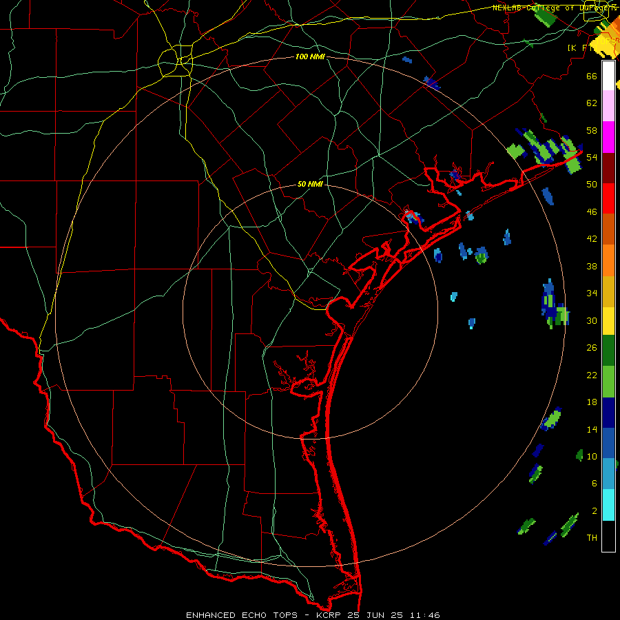Pick the dark orange legend swatch
This screenshot has width=620, height=620.
(x=608, y=229)
